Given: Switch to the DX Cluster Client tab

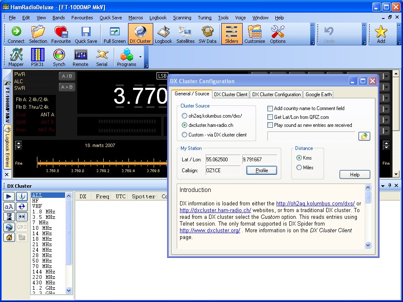Looking at the screenshot, I should click(230, 95).
